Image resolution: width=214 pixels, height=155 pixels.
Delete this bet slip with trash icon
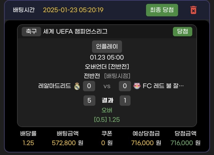point(193,10)
